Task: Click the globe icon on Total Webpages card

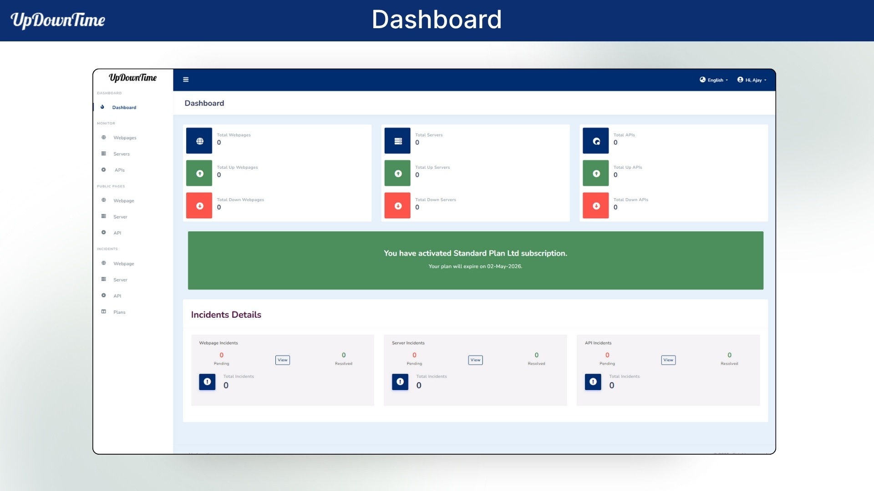Action: pyautogui.click(x=199, y=141)
